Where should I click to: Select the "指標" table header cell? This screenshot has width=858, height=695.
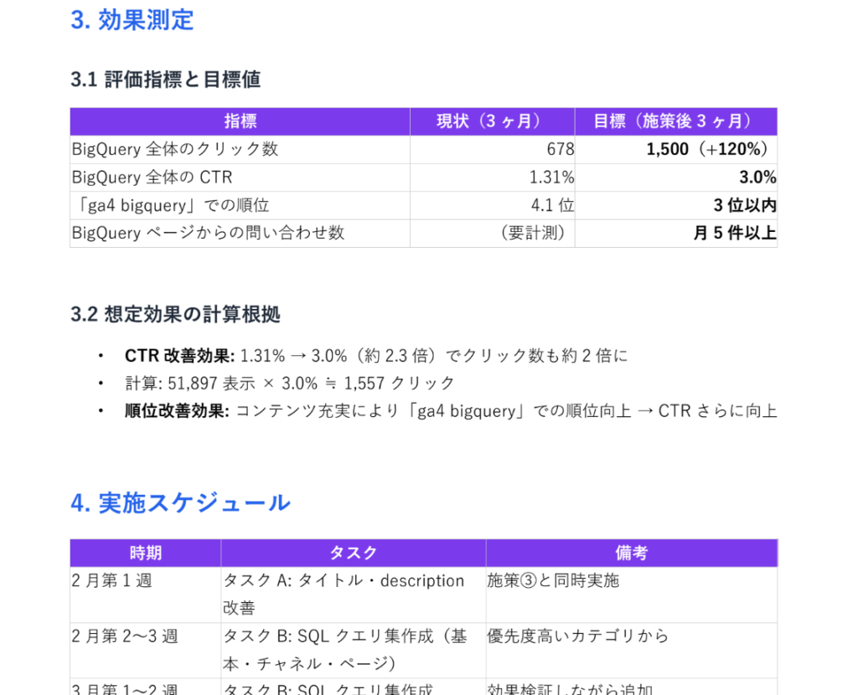click(240, 121)
